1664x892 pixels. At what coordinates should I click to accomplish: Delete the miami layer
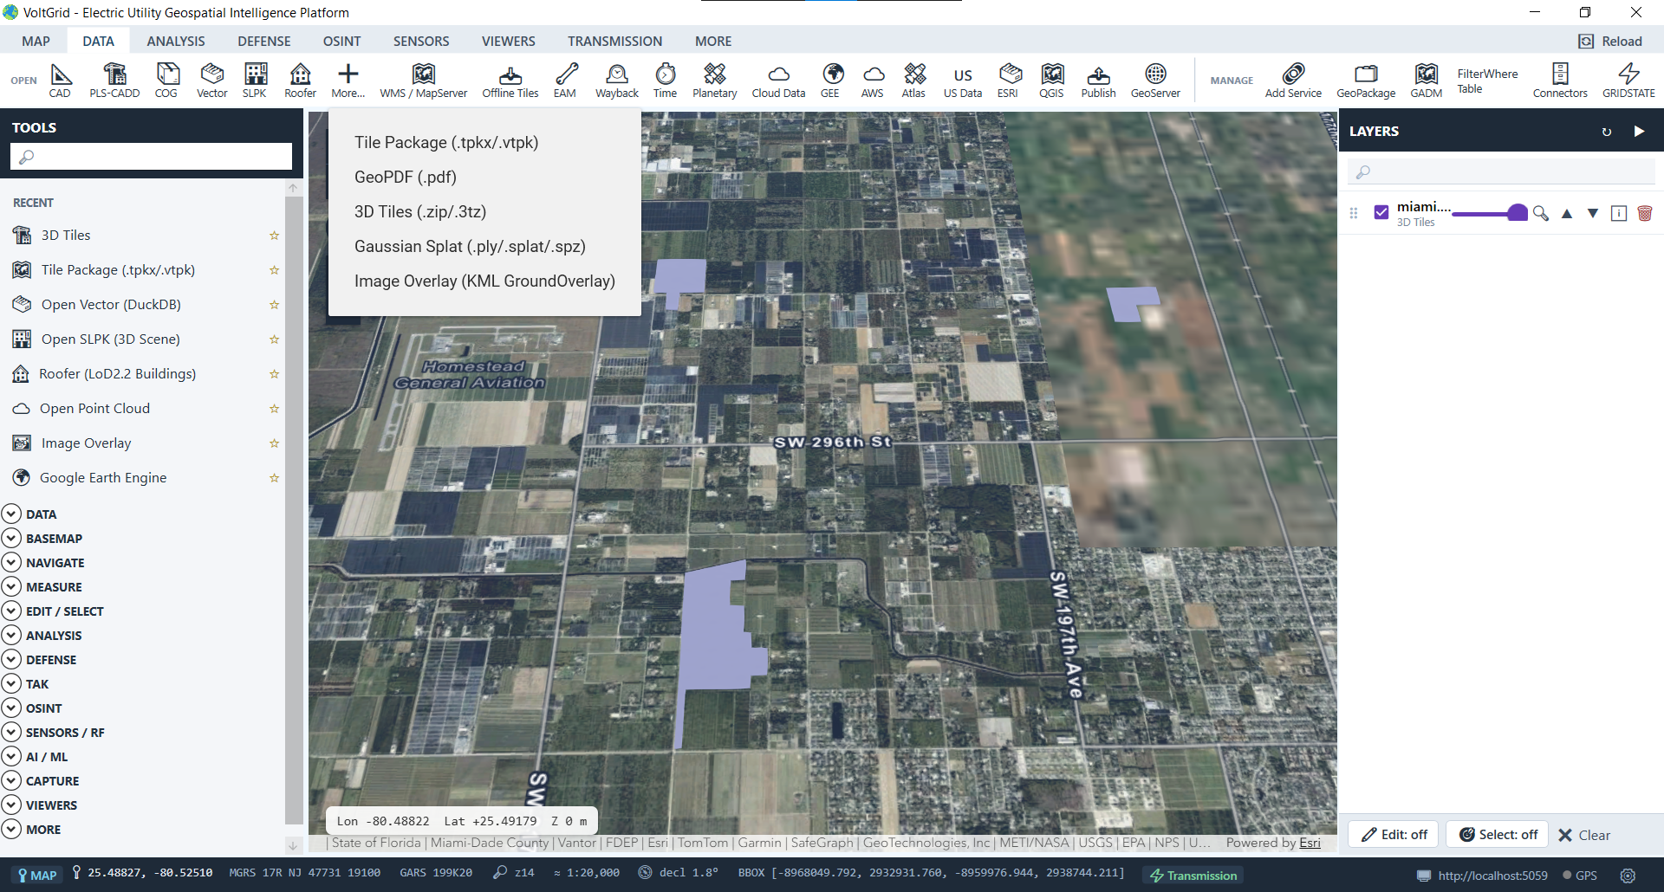click(1645, 213)
